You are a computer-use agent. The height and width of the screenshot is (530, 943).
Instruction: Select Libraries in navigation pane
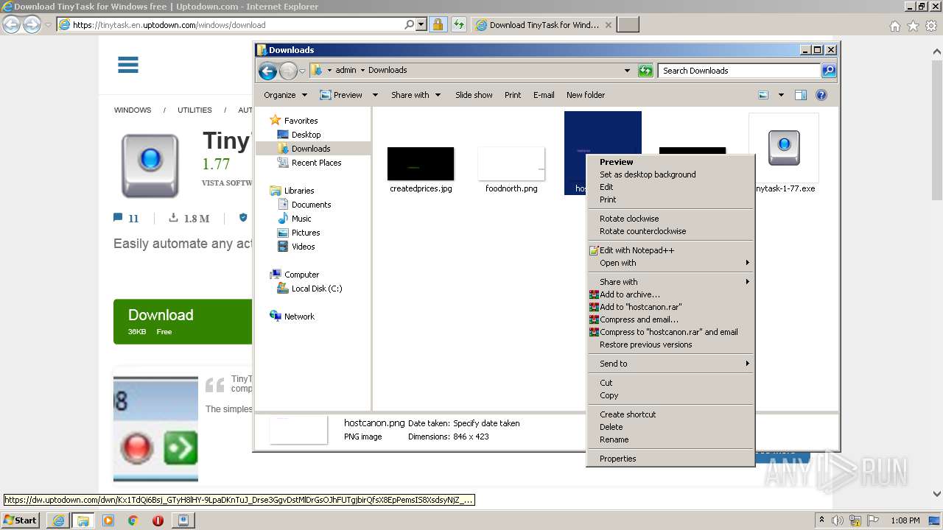pyautogui.click(x=292, y=191)
